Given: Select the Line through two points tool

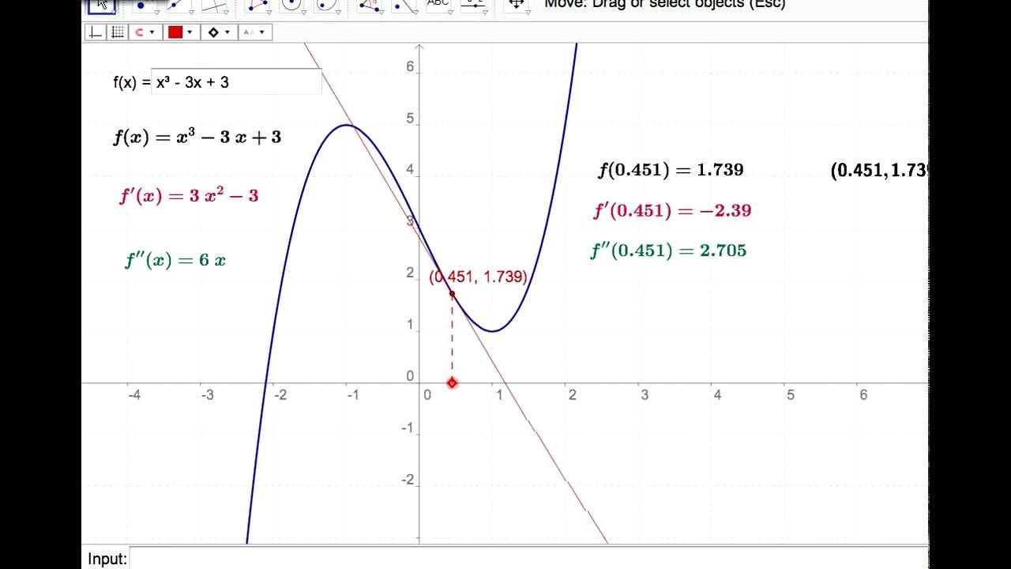Looking at the screenshot, I should pyautogui.click(x=179, y=6).
